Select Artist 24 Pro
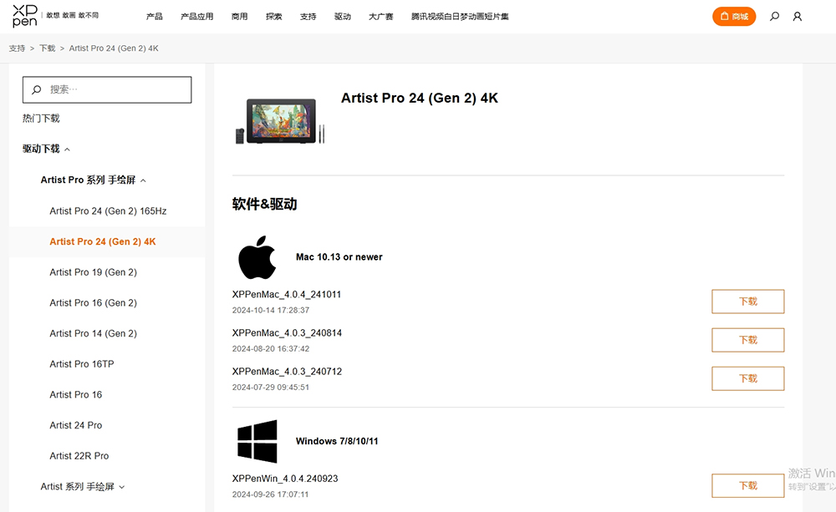Screen dimensions: 836x512 click(76, 425)
